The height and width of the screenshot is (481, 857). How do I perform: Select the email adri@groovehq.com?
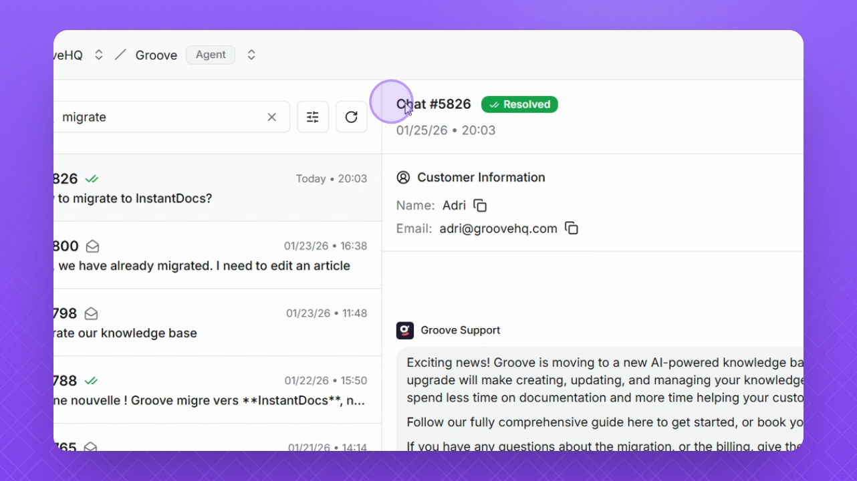tap(499, 228)
